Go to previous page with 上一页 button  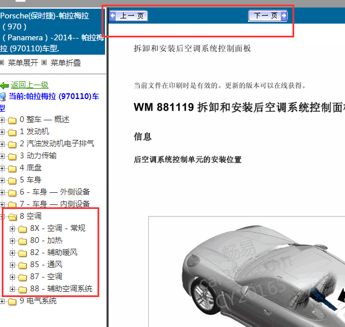[x=129, y=16]
